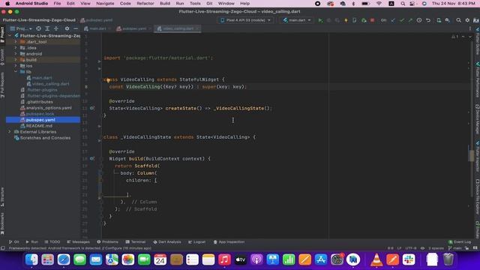Select main.dart in the lib folder
Screen dimensions: 480x270
pyautogui.click(x=42, y=78)
